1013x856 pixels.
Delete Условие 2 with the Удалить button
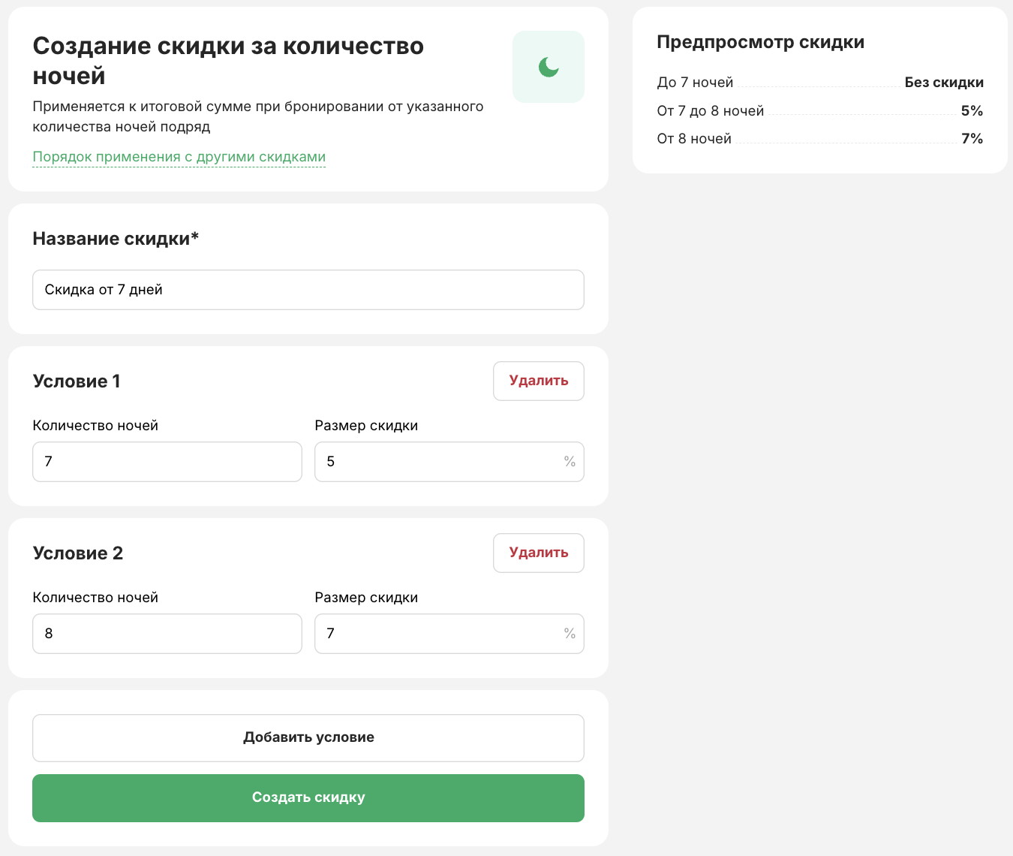[x=539, y=553]
